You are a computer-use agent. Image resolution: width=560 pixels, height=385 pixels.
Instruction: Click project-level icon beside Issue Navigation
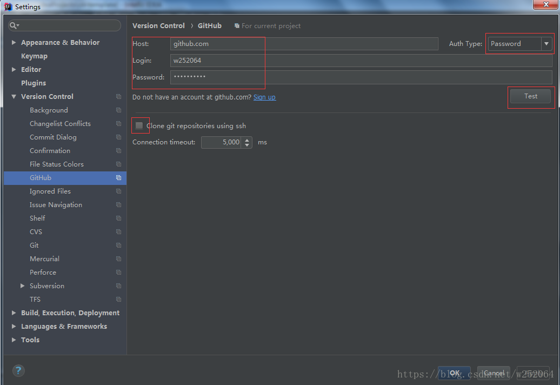coord(118,204)
